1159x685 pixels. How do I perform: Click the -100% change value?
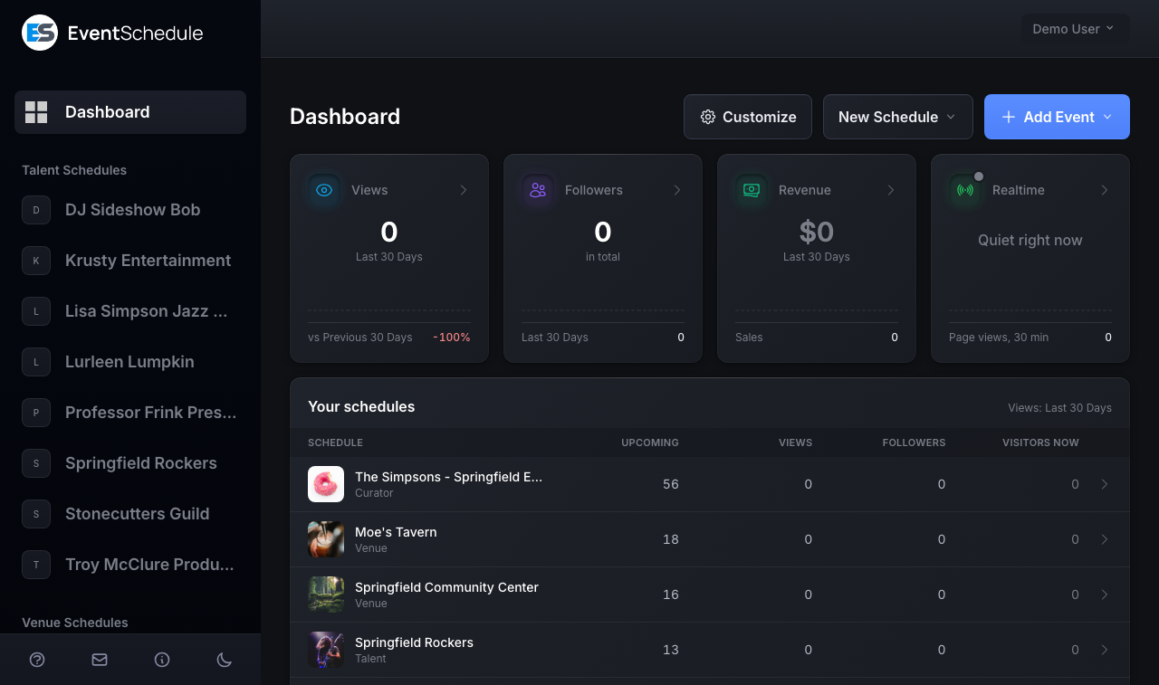(452, 338)
